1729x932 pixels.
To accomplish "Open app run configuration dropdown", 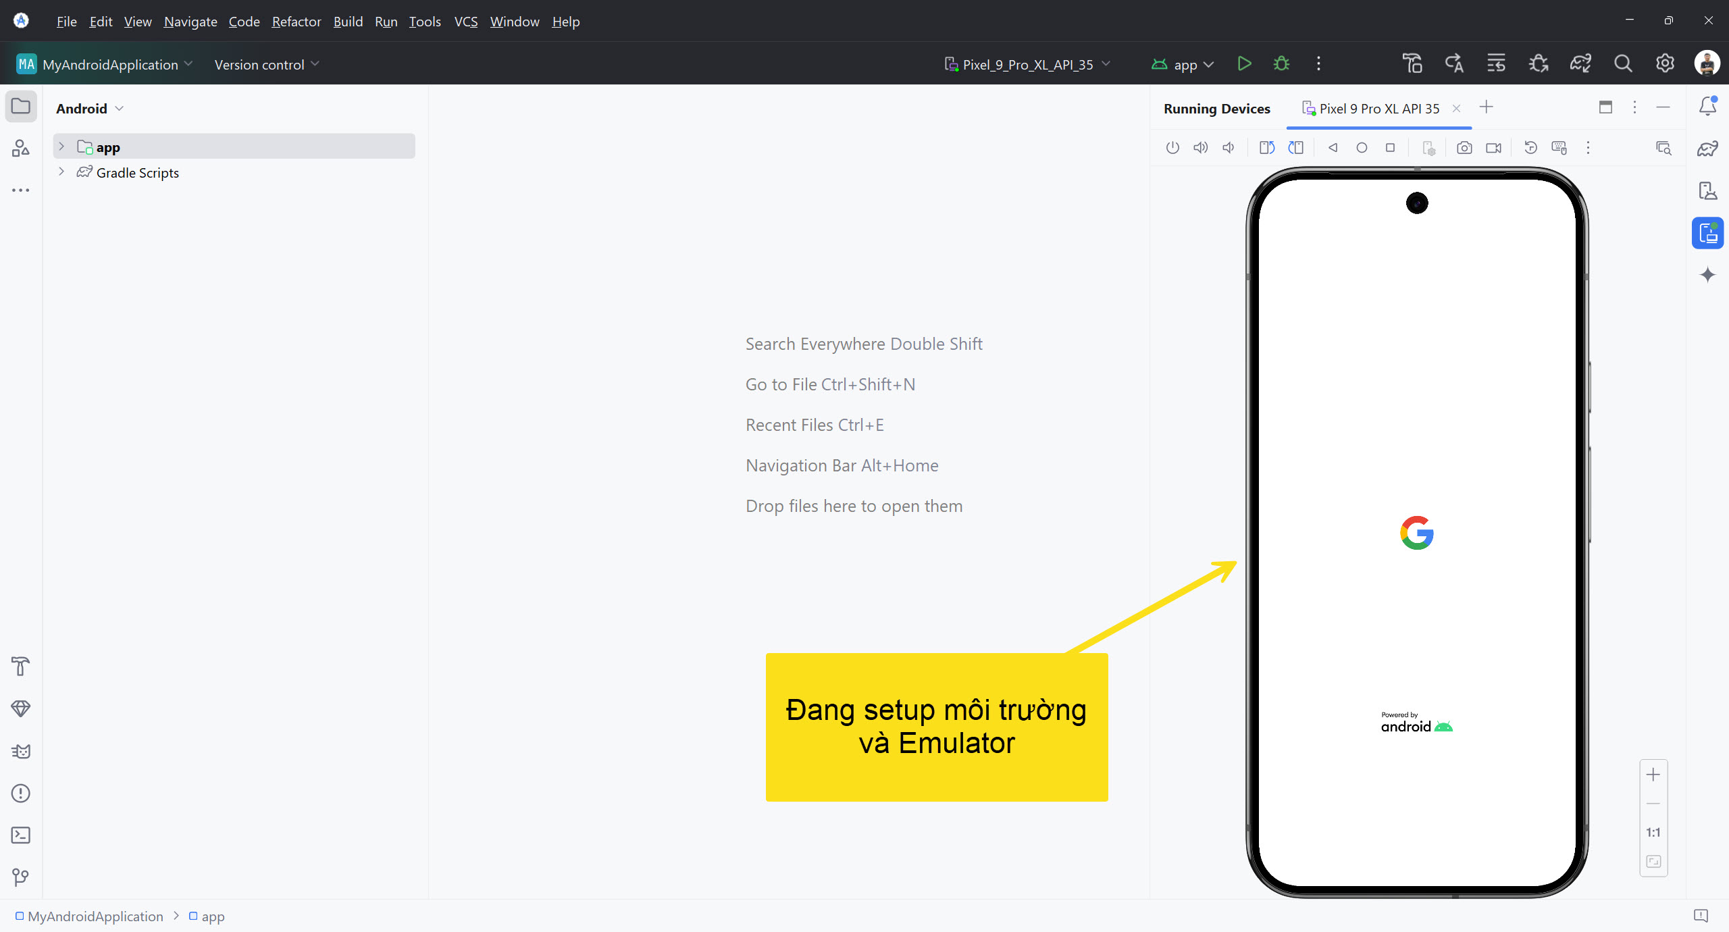I will pos(1183,64).
